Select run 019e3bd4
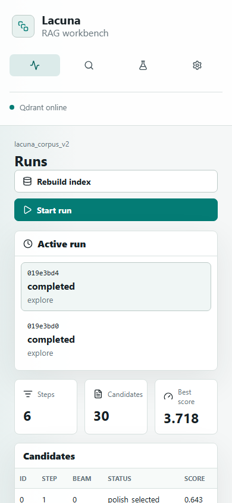The height and width of the screenshot is (503, 232). (116, 287)
